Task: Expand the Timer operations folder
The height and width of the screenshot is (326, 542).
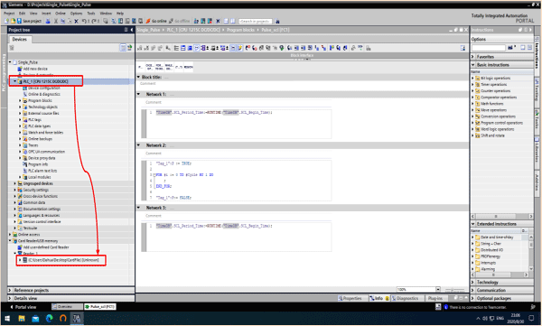Action: tap(472, 84)
